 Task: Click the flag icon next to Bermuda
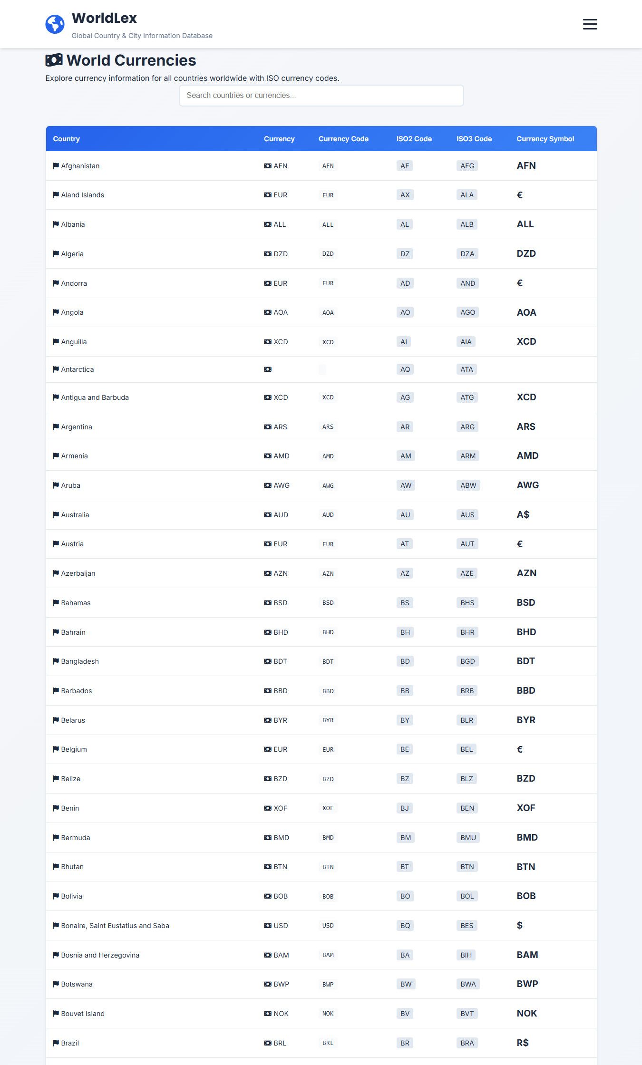[x=56, y=838]
